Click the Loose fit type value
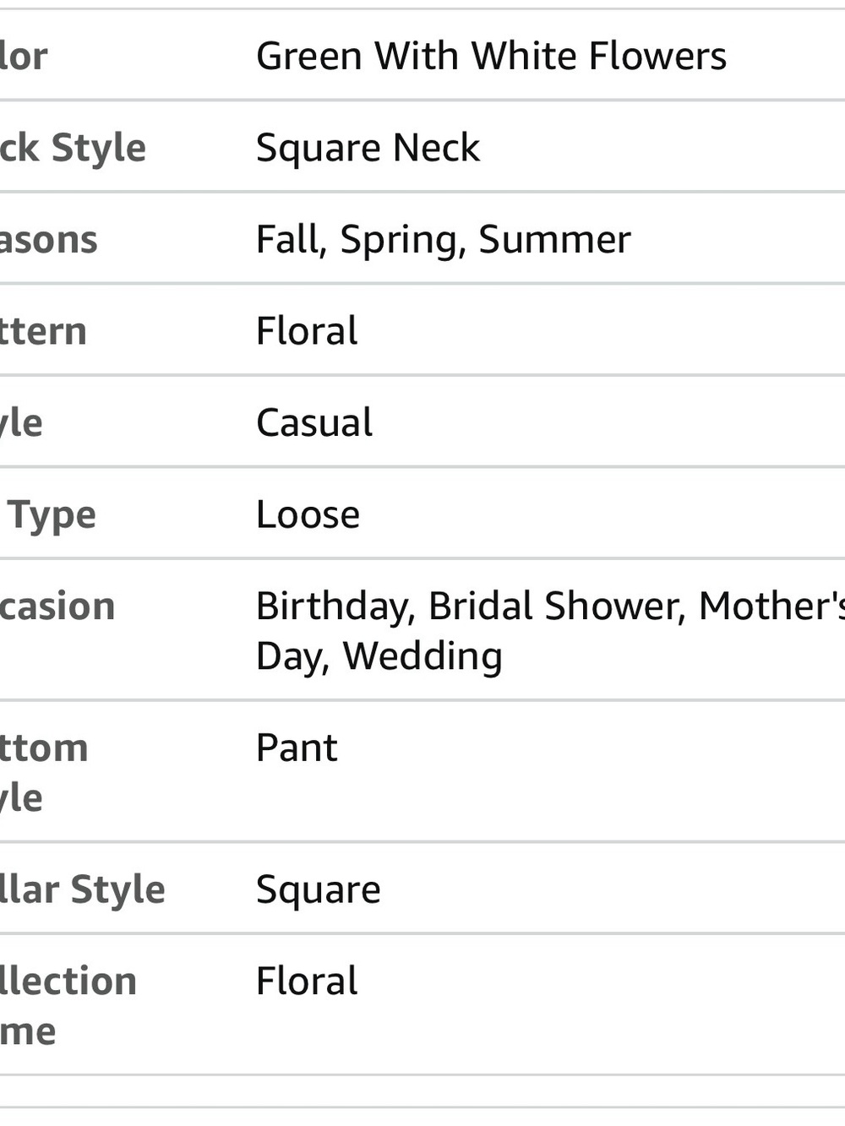Viewport: 845px width, 1126px height. click(308, 515)
